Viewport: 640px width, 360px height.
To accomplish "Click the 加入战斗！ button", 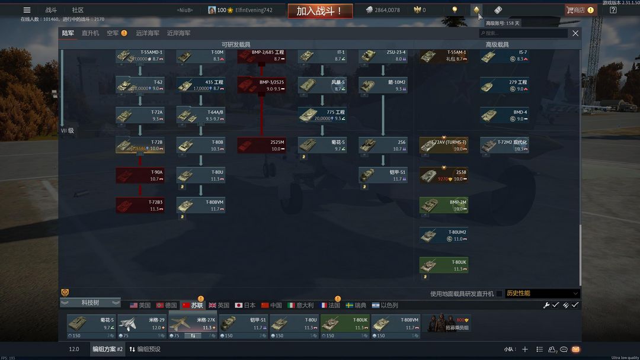I will [320, 11].
